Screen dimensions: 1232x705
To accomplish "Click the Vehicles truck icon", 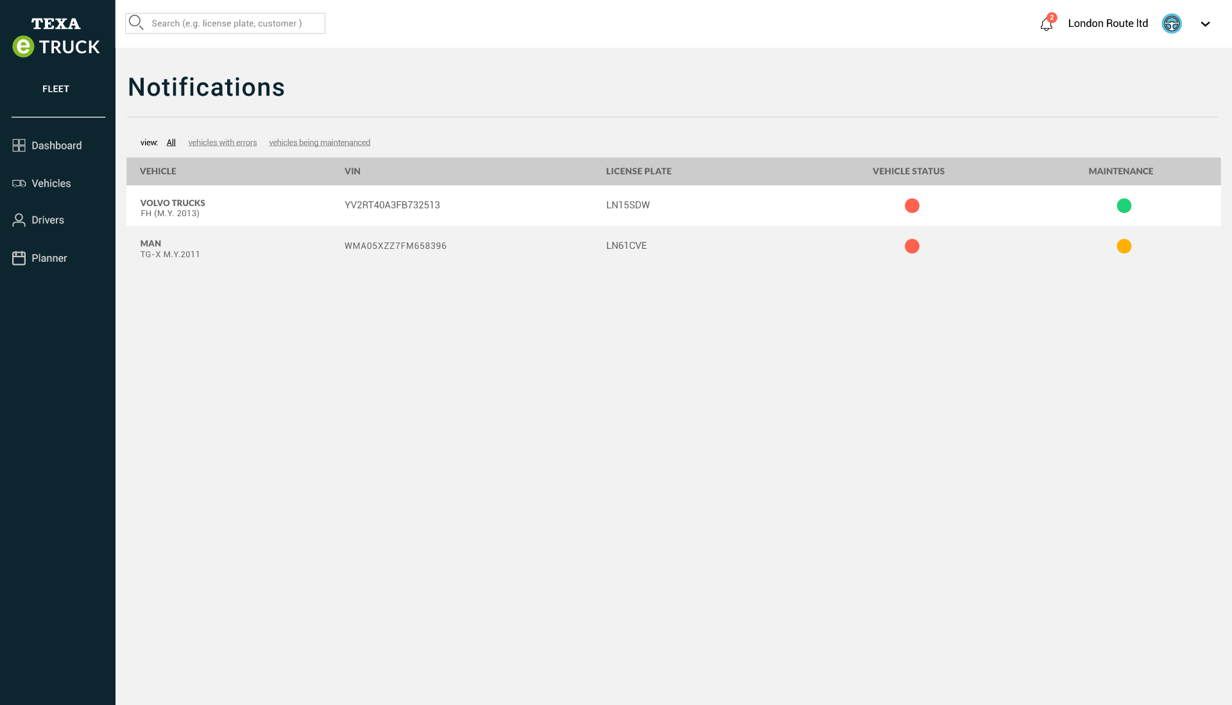I will (19, 183).
